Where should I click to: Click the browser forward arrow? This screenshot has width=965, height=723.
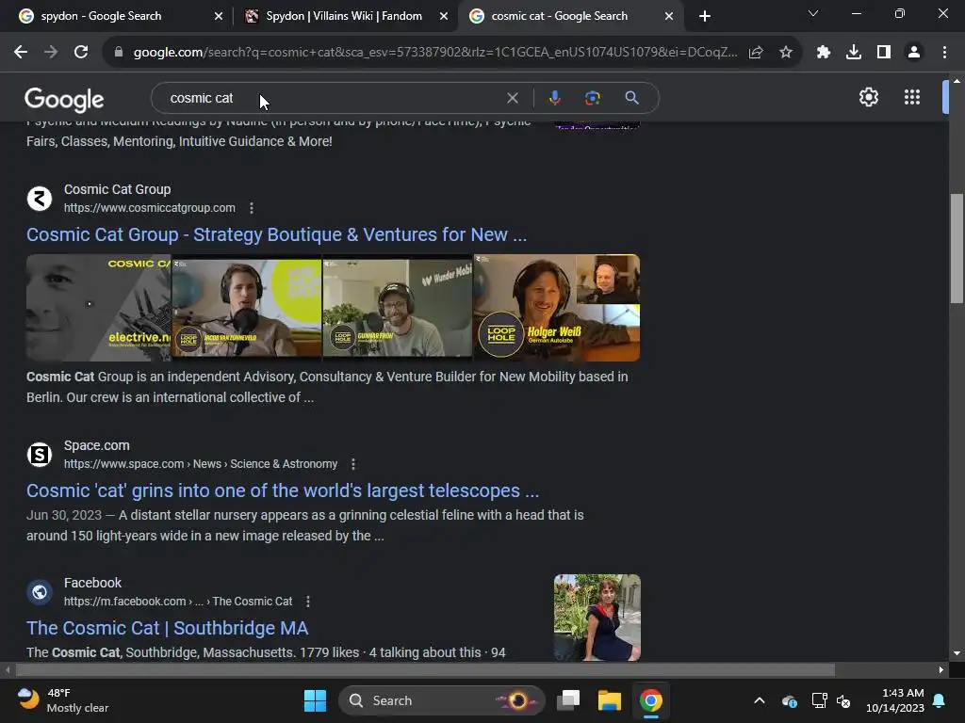[51, 53]
